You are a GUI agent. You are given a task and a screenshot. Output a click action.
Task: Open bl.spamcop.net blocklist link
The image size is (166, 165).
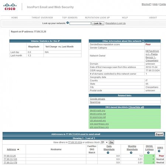point(98,117)
